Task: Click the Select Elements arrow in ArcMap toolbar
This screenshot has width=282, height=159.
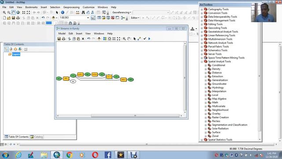Action: 57,12
